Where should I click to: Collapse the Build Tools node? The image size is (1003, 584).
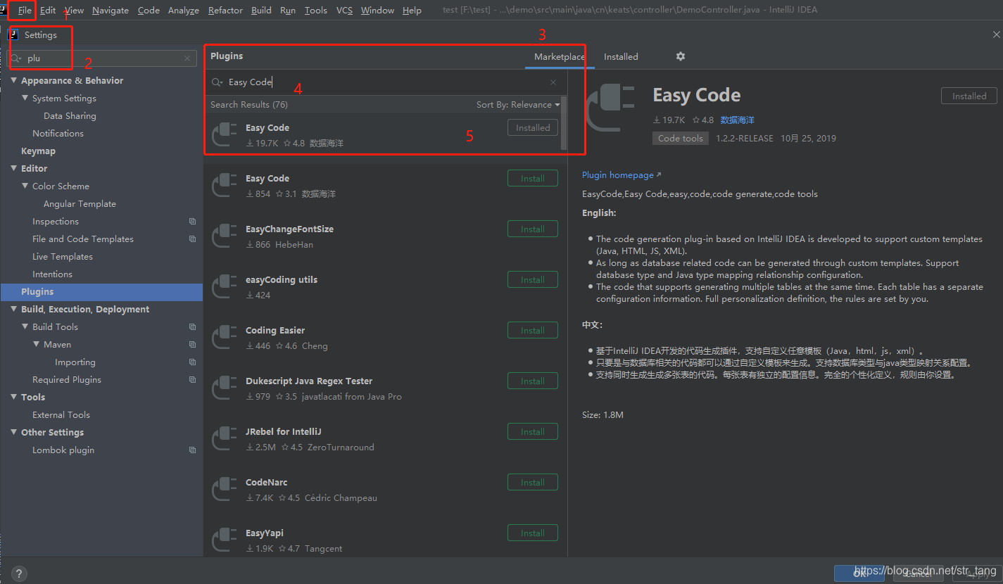[x=25, y=327]
